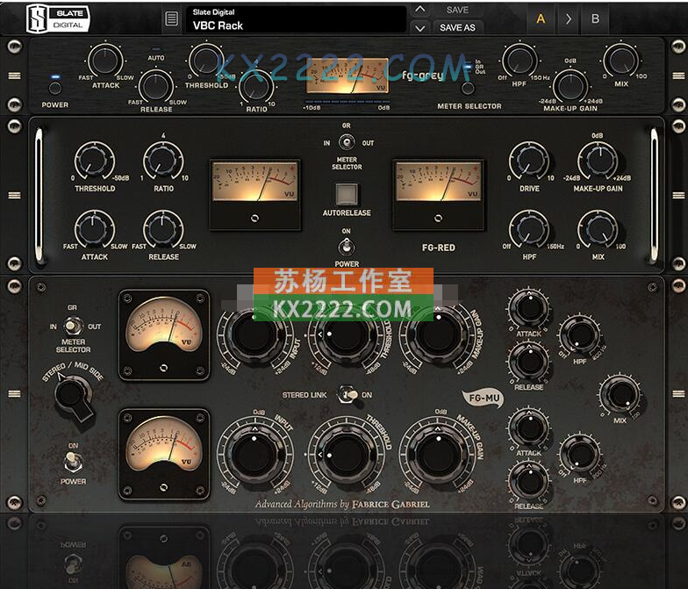
Task: Click the upper channel INPUT knob
Action: pyautogui.click(x=254, y=335)
